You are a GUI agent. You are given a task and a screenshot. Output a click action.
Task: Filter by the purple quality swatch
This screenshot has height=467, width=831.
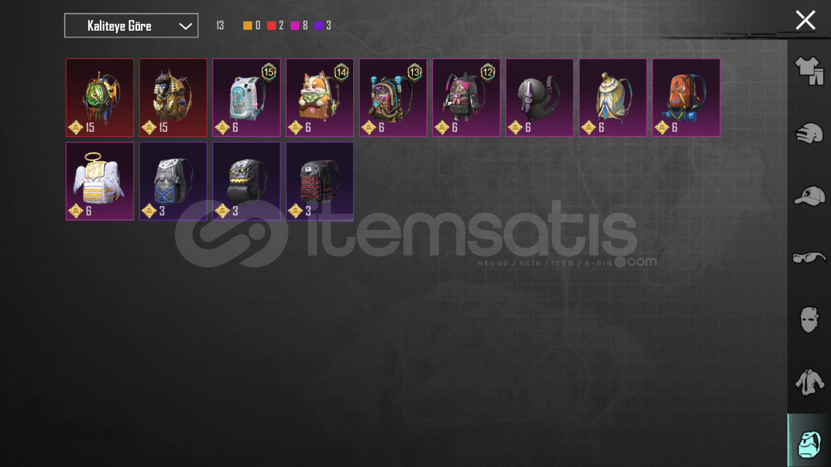(319, 26)
